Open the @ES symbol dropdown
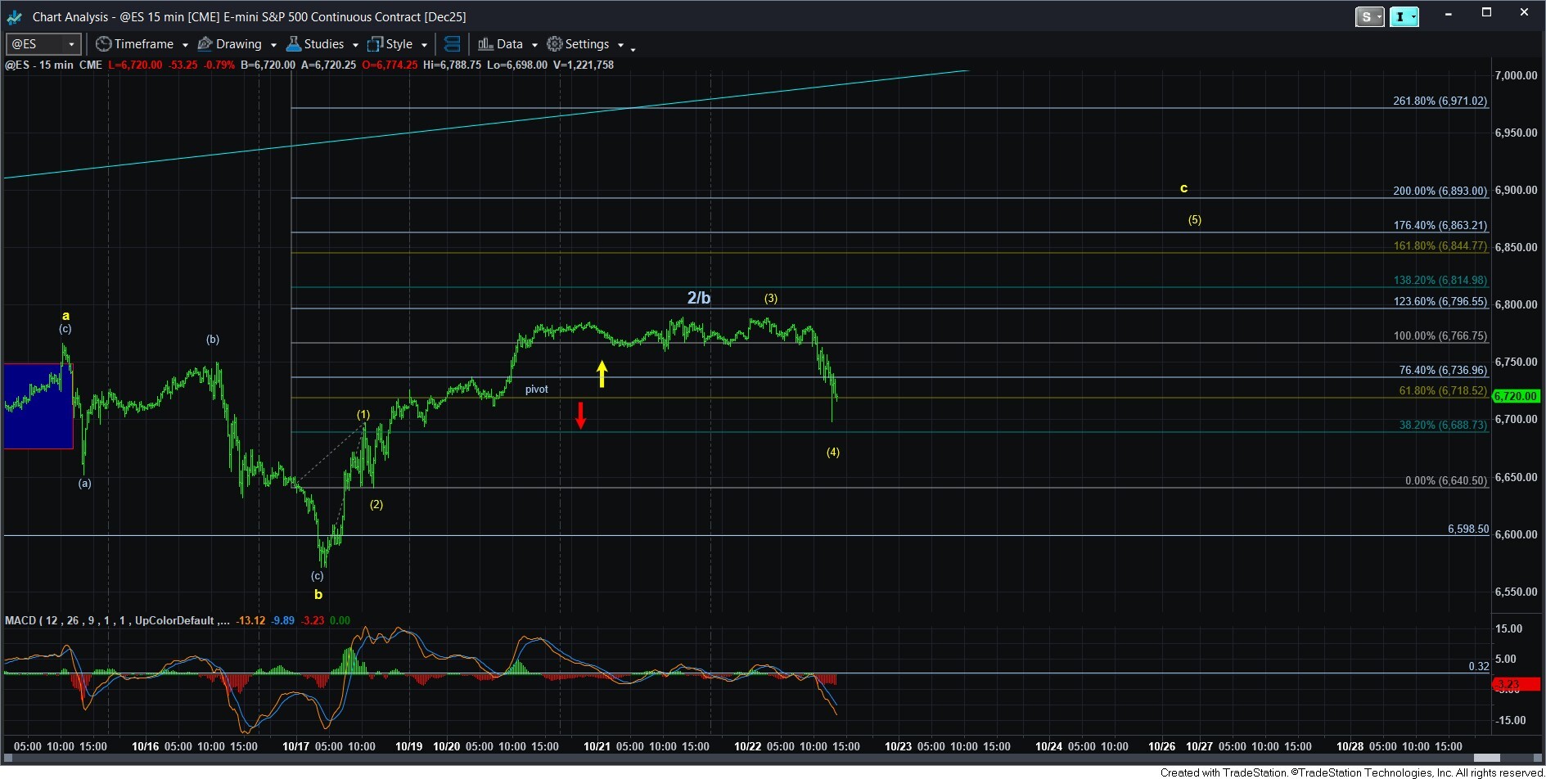The image size is (1546, 779). (x=71, y=44)
